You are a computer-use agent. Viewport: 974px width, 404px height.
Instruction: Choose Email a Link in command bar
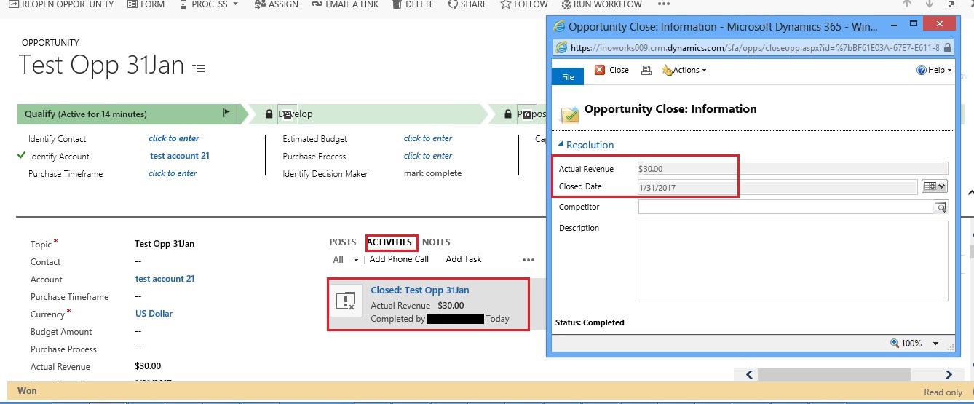click(x=344, y=4)
